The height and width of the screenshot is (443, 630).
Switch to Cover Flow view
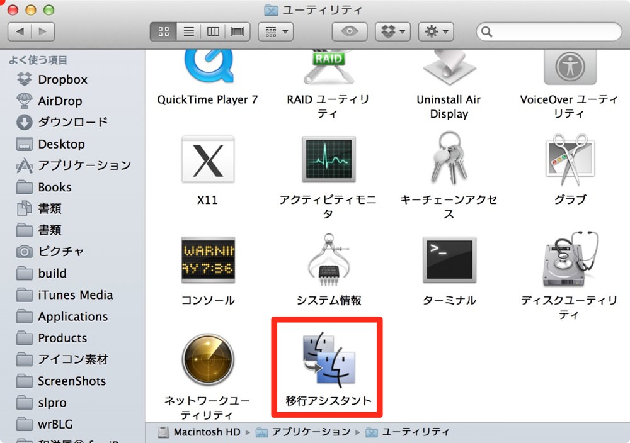238,31
